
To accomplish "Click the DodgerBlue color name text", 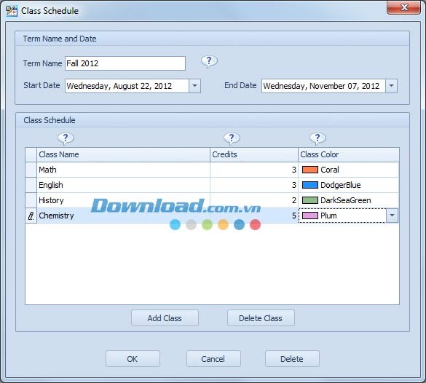I will [x=341, y=185].
